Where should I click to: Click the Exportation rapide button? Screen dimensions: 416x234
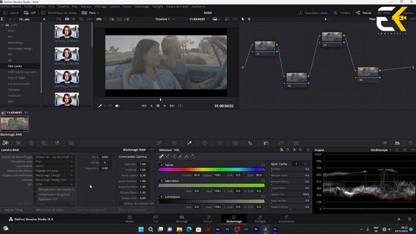[x=313, y=13]
